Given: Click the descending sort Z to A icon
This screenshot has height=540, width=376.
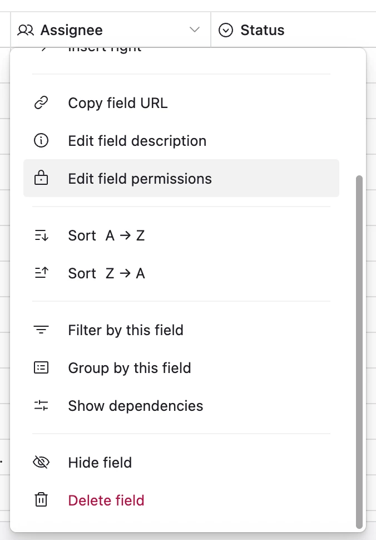Looking at the screenshot, I should click(x=41, y=273).
